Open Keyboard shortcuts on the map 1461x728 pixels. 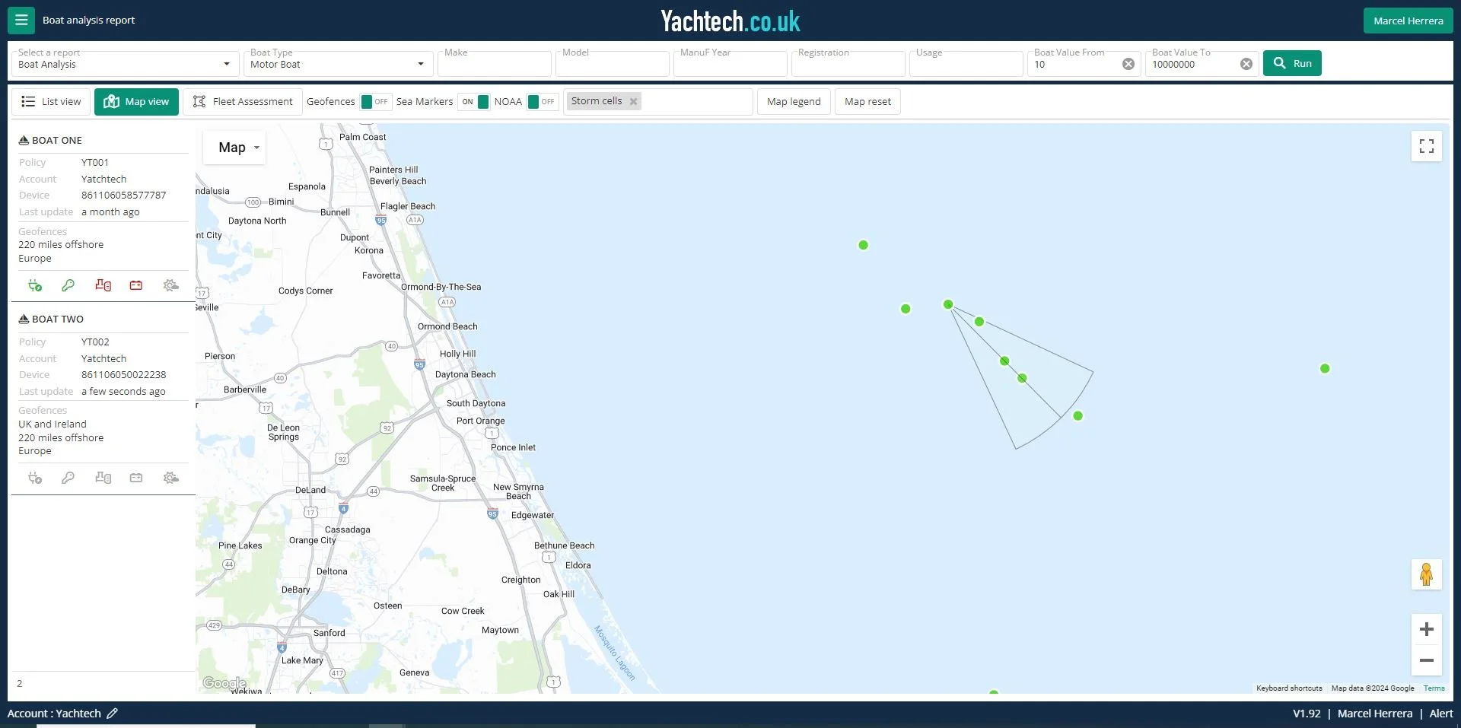coord(1289,688)
